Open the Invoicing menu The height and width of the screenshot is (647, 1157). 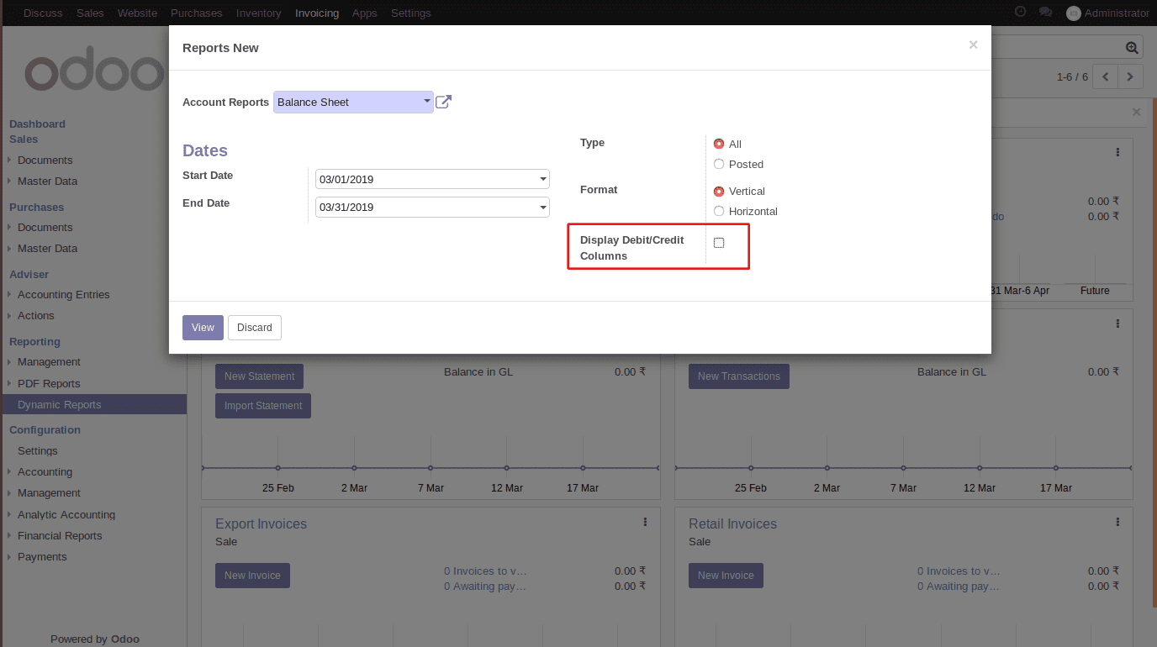click(x=317, y=13)
